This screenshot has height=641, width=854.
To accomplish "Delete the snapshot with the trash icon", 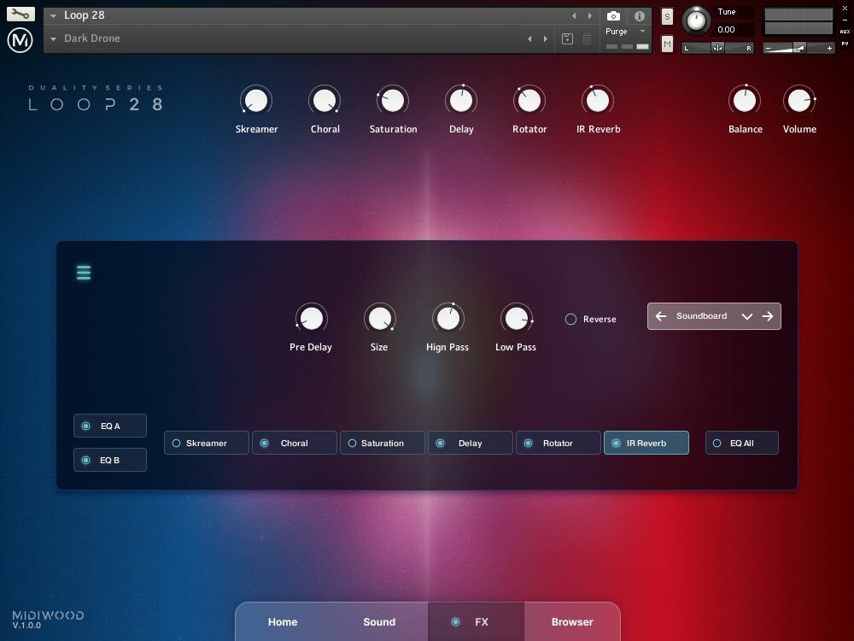I will (x=588, y=38).
